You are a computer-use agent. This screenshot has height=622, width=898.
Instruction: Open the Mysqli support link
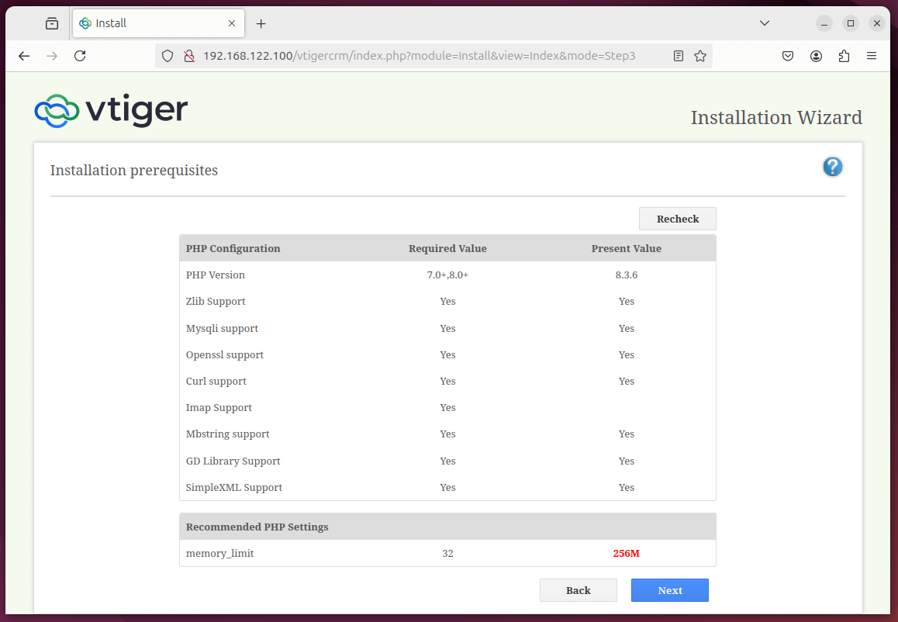(x=222, y=328)
